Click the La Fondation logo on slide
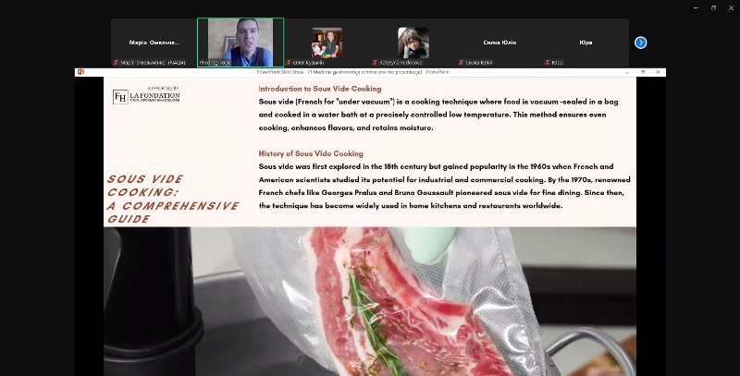 point(146,95)
